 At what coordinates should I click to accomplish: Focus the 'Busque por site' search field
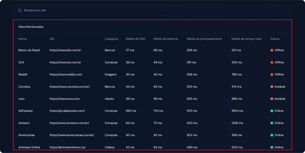click(x=152, y=10)
